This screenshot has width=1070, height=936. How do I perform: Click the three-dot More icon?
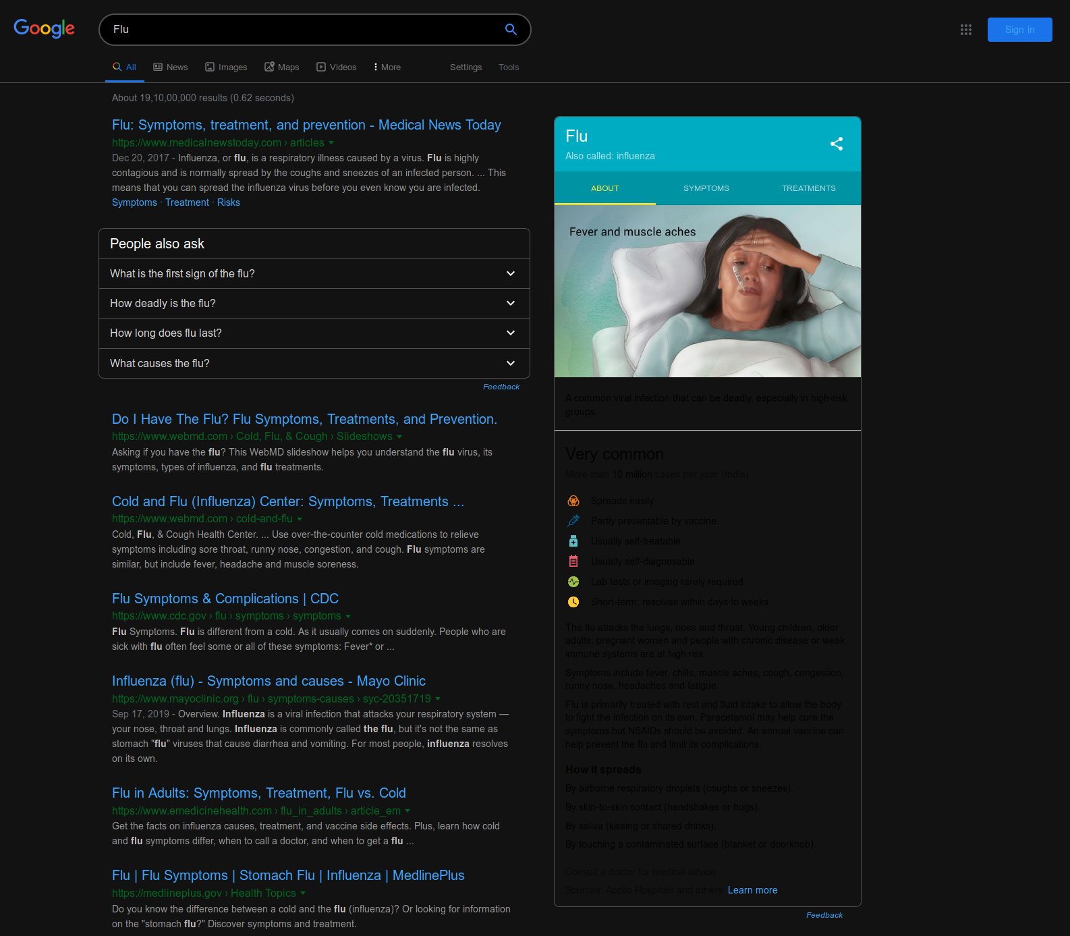(x=376, y=67)
